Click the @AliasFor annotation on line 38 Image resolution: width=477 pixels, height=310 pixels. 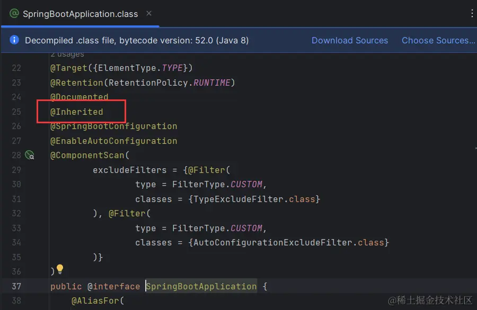pyautogui.click(x=95, y=300)
